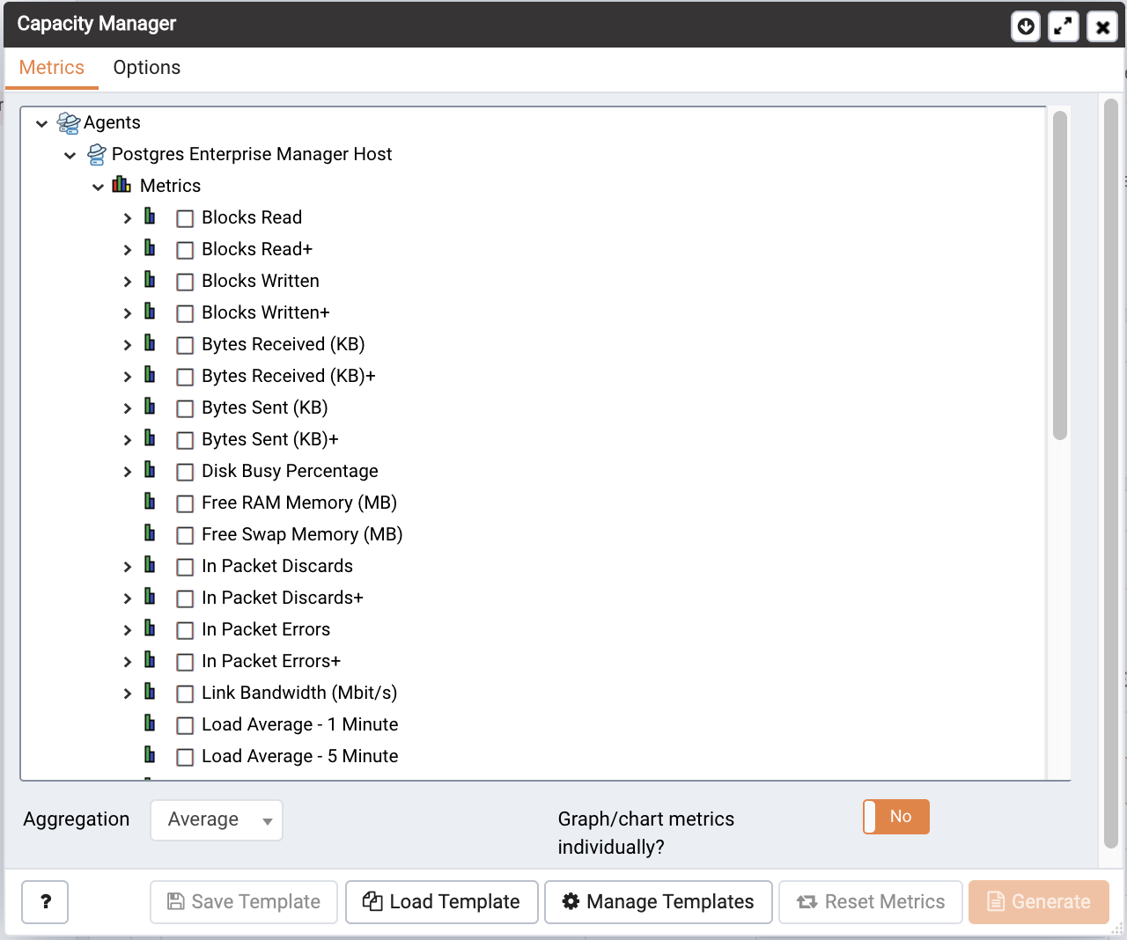Check the Blocks Written+ metric checkbox

(x=185, y=313)
